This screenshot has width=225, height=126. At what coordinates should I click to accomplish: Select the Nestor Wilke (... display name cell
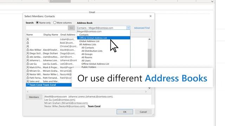coord(51,74)
